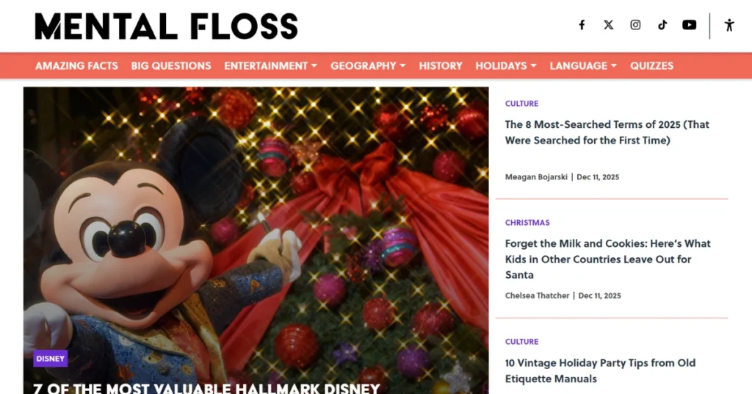Open the Holidays dropdown menu
The width and height of the screenshot is (752, 394).
506,65
